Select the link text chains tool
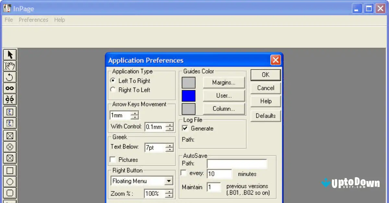Screen dimensions: 389x203 (x=10, y=88)
